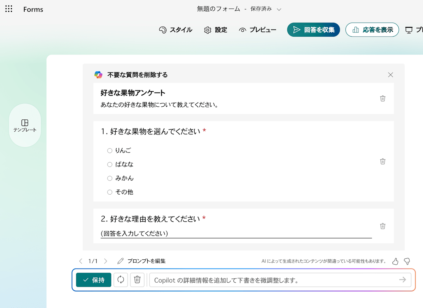This screenshot has height=308, width=423.
Task: Open スタイル style palette
Action: (x=176, y=30)
